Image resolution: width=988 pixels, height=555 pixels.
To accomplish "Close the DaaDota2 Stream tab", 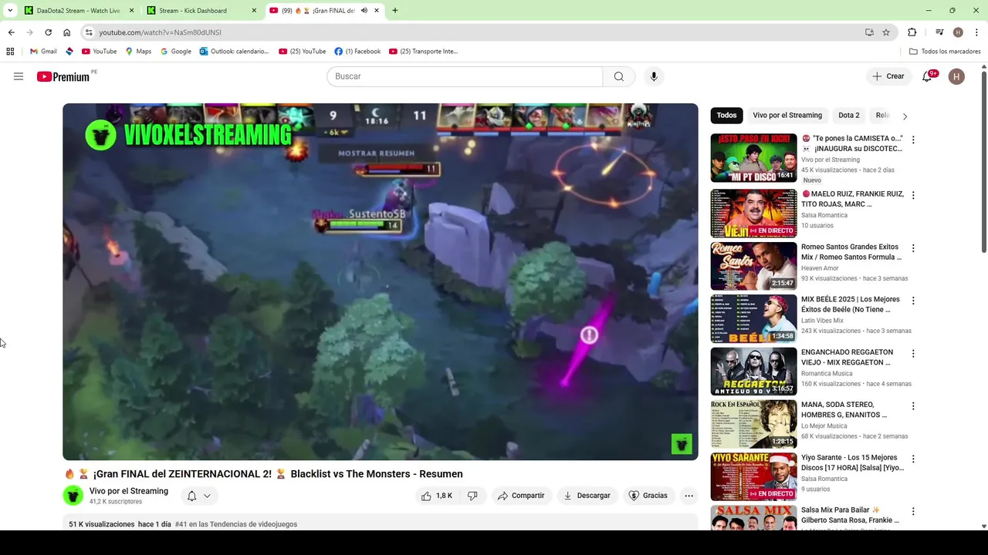I will tap(131, 11).
